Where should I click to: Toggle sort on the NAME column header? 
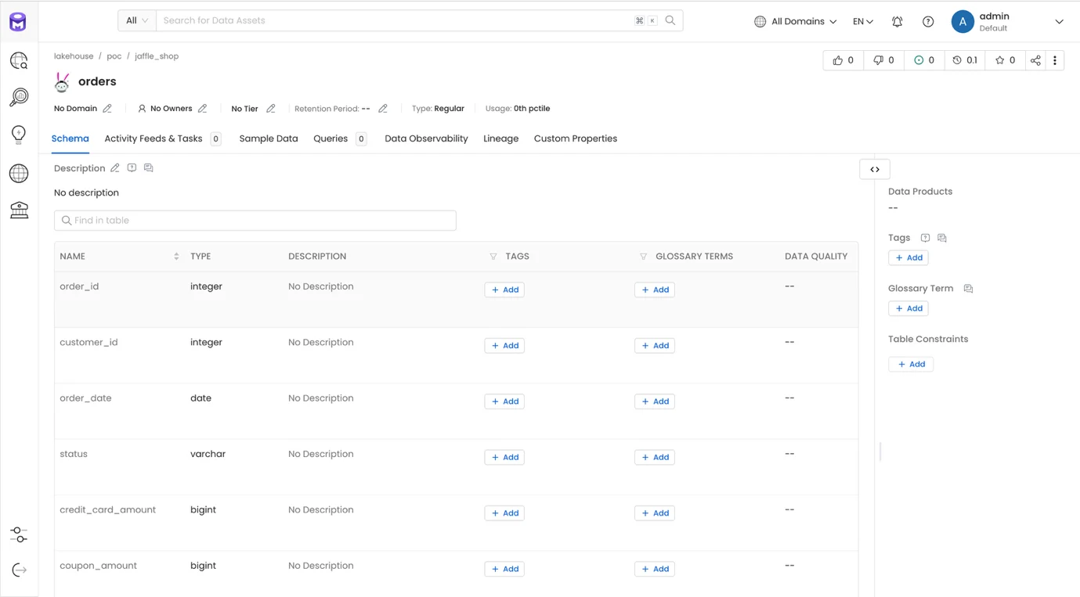pos(176,257)
